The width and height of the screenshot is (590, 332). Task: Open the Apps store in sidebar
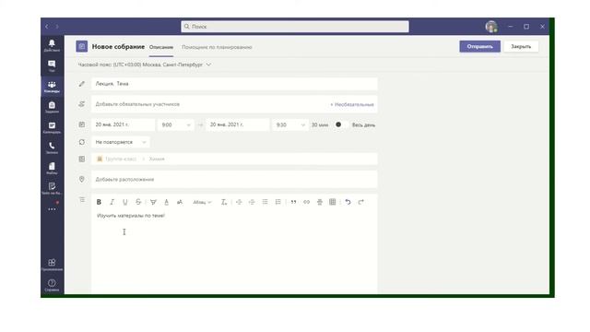coord(52,265)
